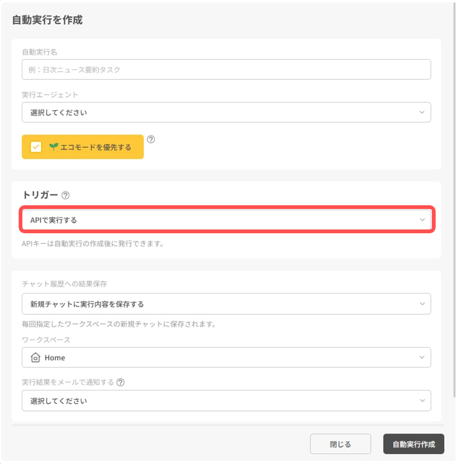
Task: Click the 自動実行名 text input field
Action: pos(226,70)
